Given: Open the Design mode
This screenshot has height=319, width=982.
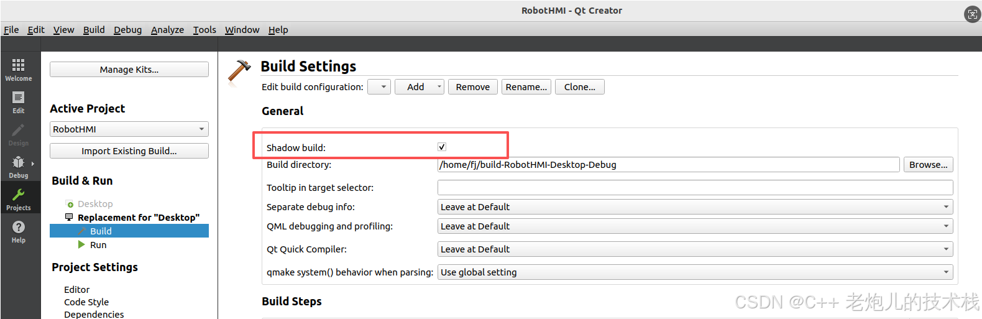Looking at the screenshot, I should (x=19, y=135).
